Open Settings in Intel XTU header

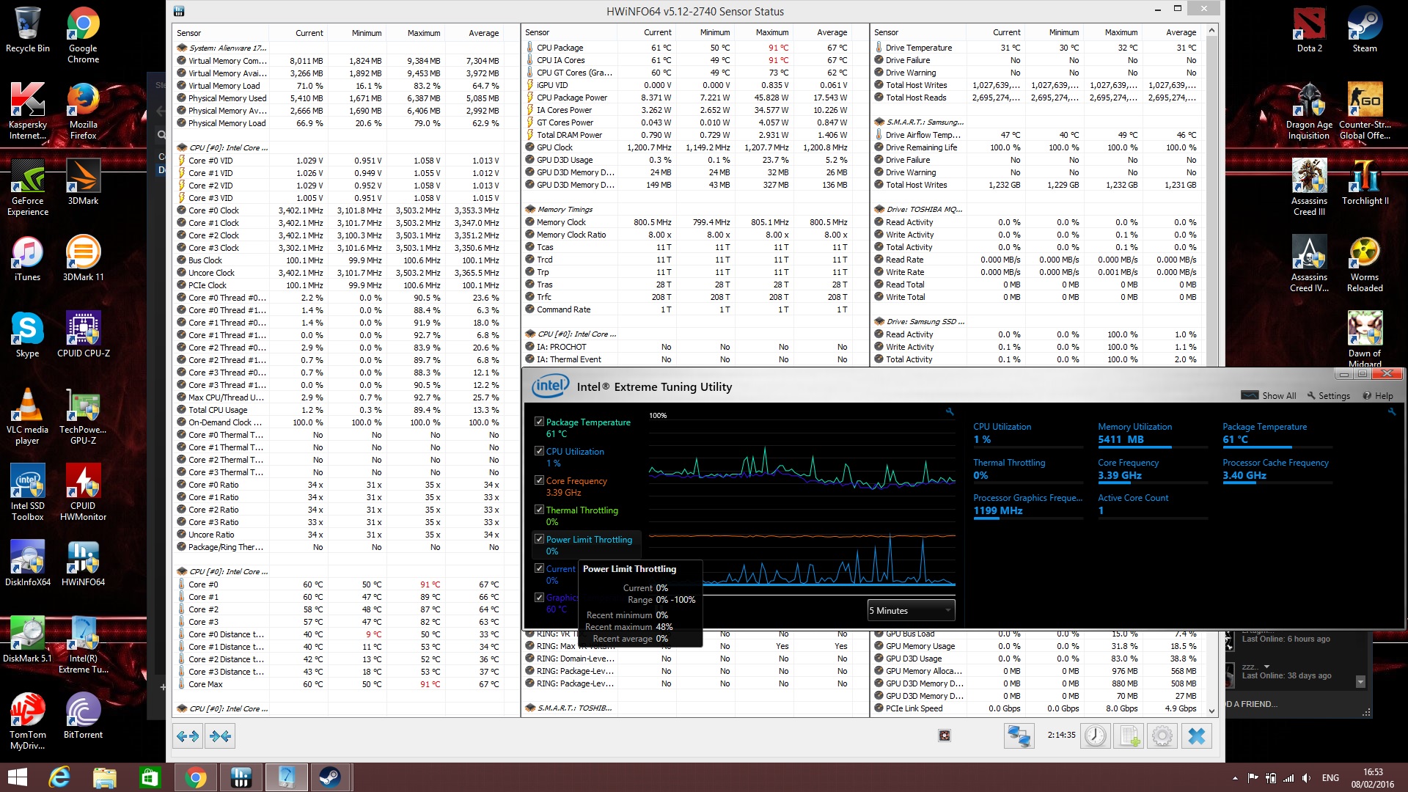coord(1328,395)
